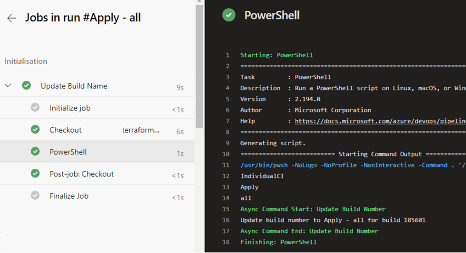Click log line 16 about build 185601
This screenshot has height=253, width=466.
(x=332, y=220)
